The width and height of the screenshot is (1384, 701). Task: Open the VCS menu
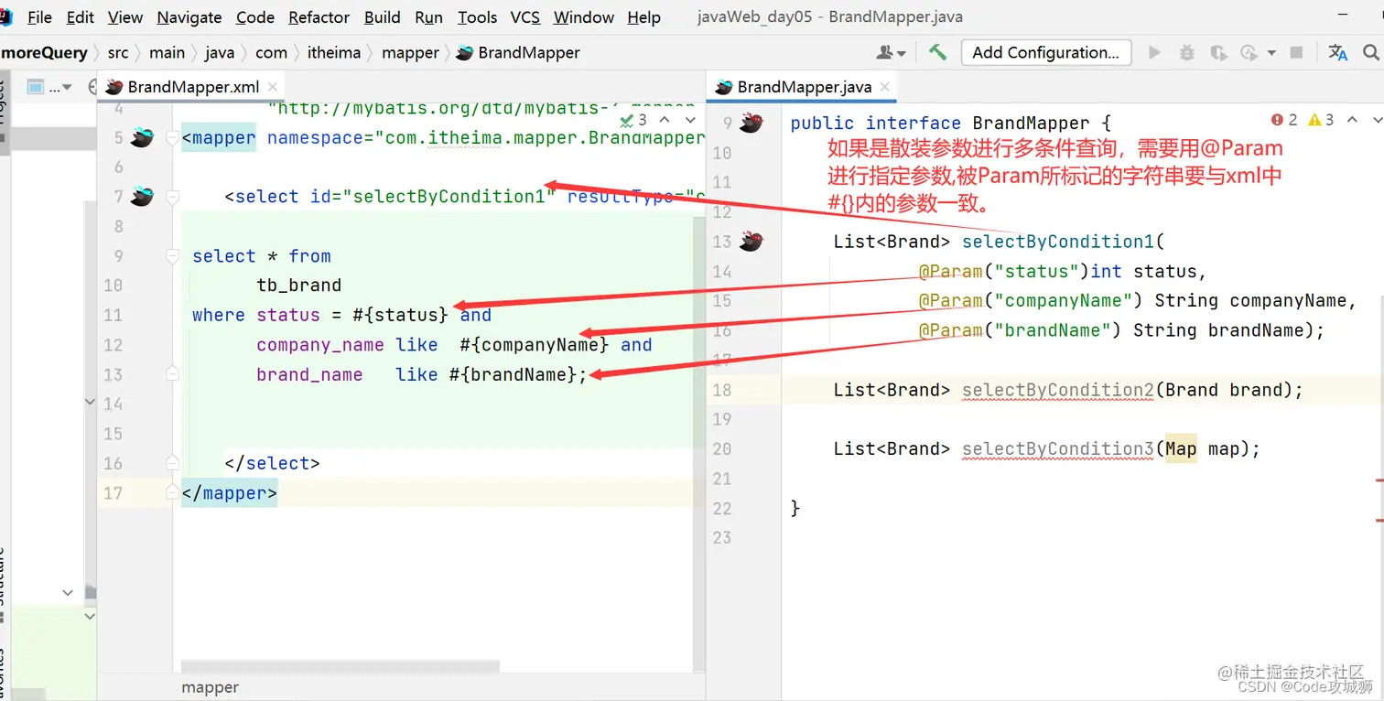tap(525, 17)
